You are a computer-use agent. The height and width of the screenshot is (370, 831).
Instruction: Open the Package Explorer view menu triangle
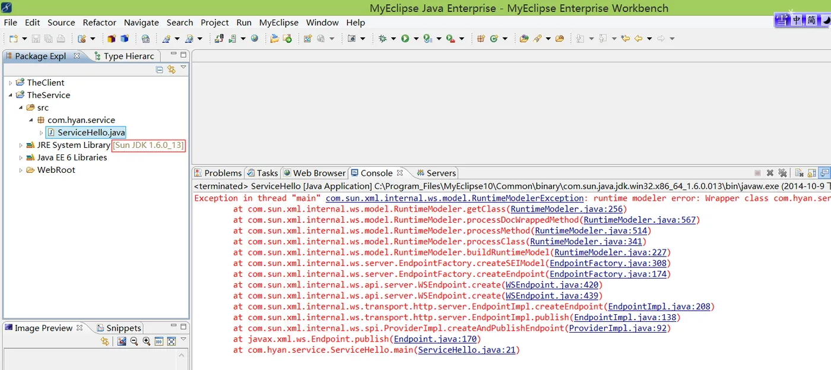point(183,67)
